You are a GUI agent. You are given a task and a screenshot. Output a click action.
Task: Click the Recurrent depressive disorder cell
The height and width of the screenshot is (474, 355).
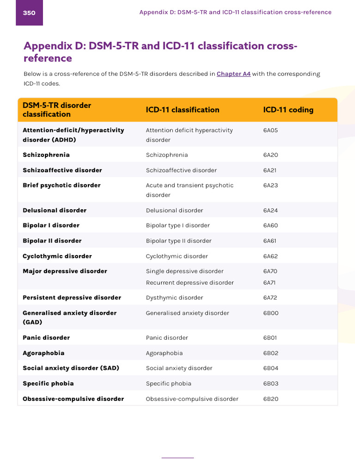(190, 283)
